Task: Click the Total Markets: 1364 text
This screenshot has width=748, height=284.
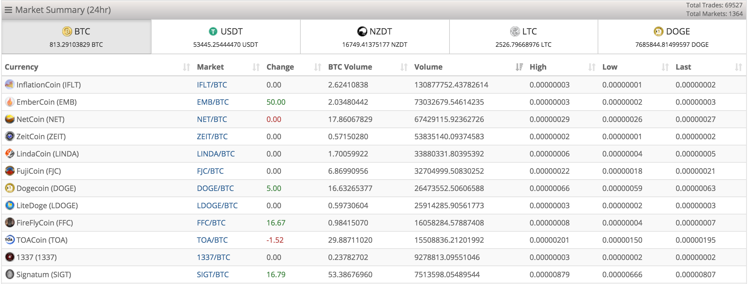Action: [714, 14]
